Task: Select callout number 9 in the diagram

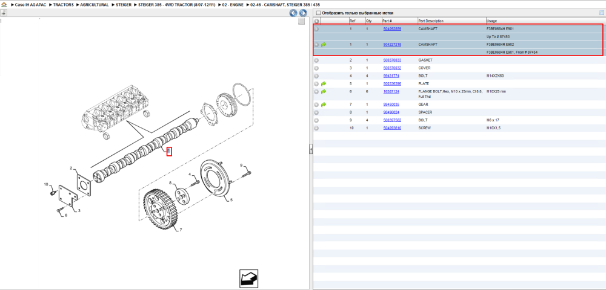Action: coord(241,165)
